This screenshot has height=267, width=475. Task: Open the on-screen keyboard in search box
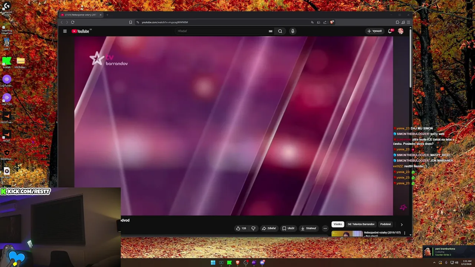pos(271,31)
